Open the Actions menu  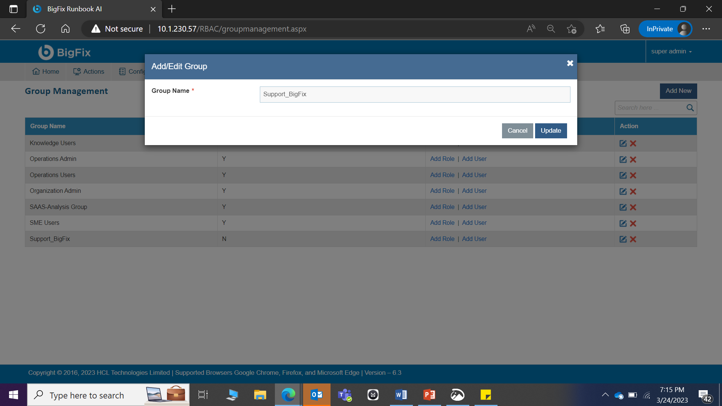[89, 71]
